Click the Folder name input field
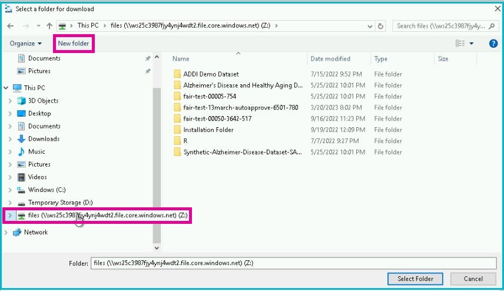The image size is (504, 291). (293, 263)
